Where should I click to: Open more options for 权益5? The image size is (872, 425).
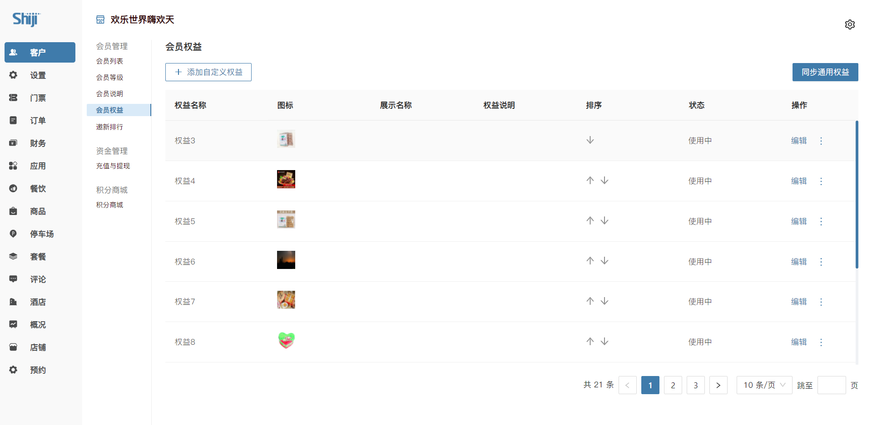pos(821,221)
